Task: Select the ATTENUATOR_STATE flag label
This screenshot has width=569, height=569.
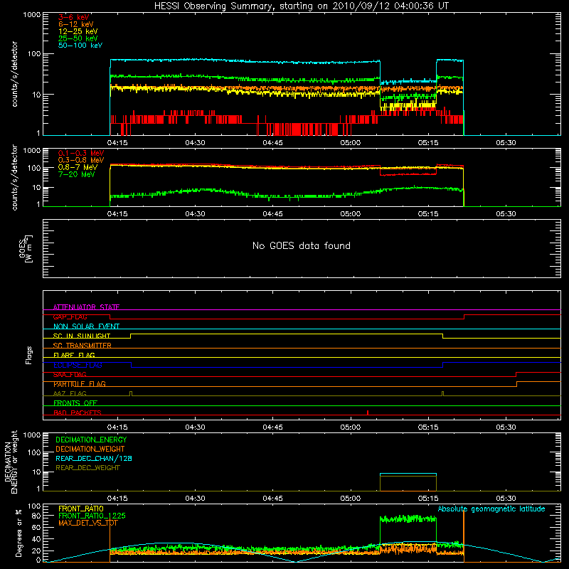Action: click(x=86, y=307)
